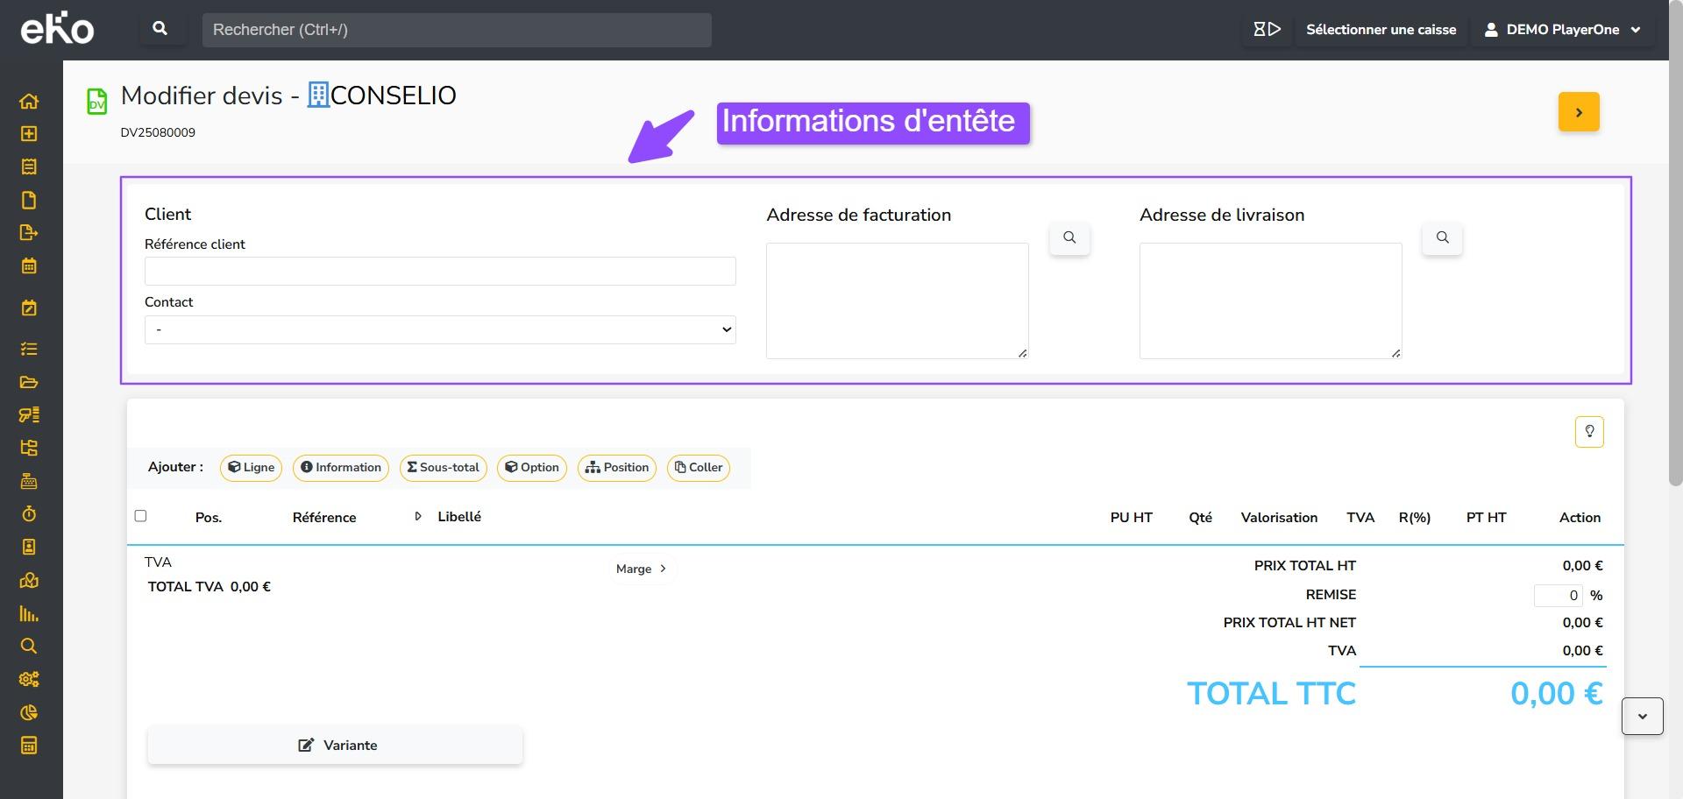Expand the Marge details

pyautogui.click(x=642, y=569)
